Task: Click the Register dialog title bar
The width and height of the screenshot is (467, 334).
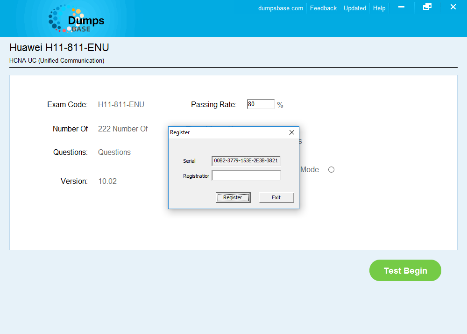Action: [219, 132]
